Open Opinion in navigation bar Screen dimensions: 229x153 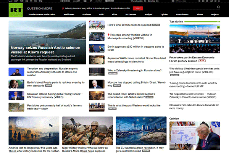tap(164, 14)
